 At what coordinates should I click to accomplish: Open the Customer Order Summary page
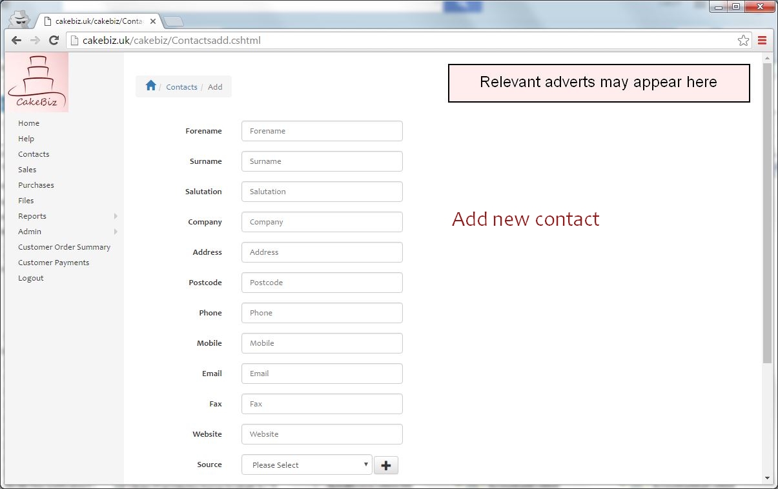[x=65, y=246]
